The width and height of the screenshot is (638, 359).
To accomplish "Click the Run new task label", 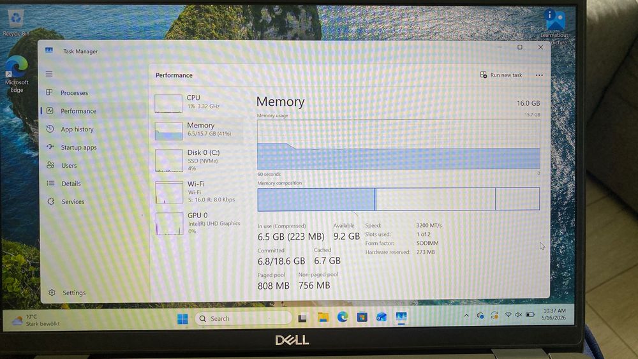I will click(506, 75).
